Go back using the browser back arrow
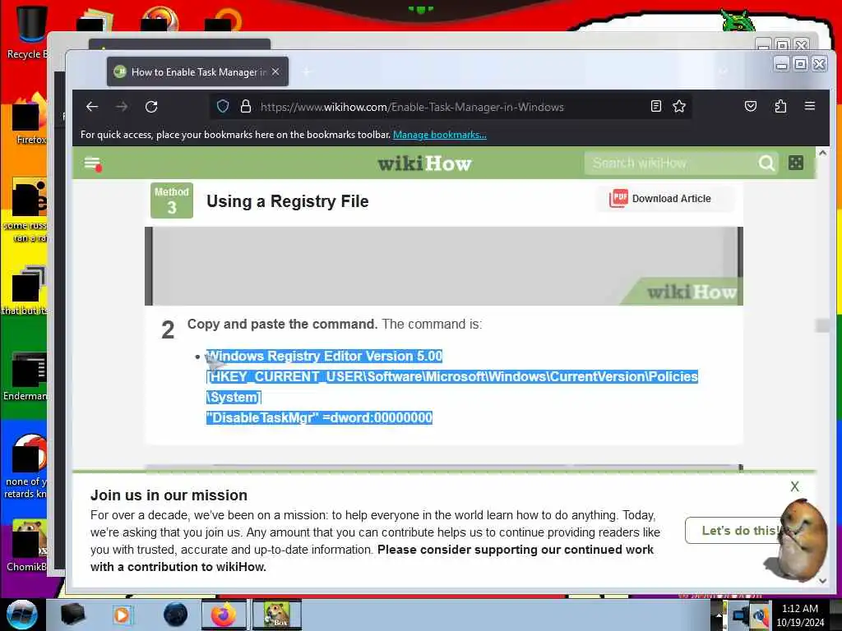 (x=92, y=107)
